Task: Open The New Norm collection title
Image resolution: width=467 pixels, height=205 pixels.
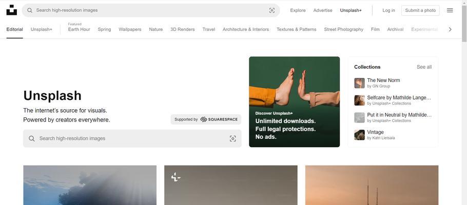Action: [384, 80]
